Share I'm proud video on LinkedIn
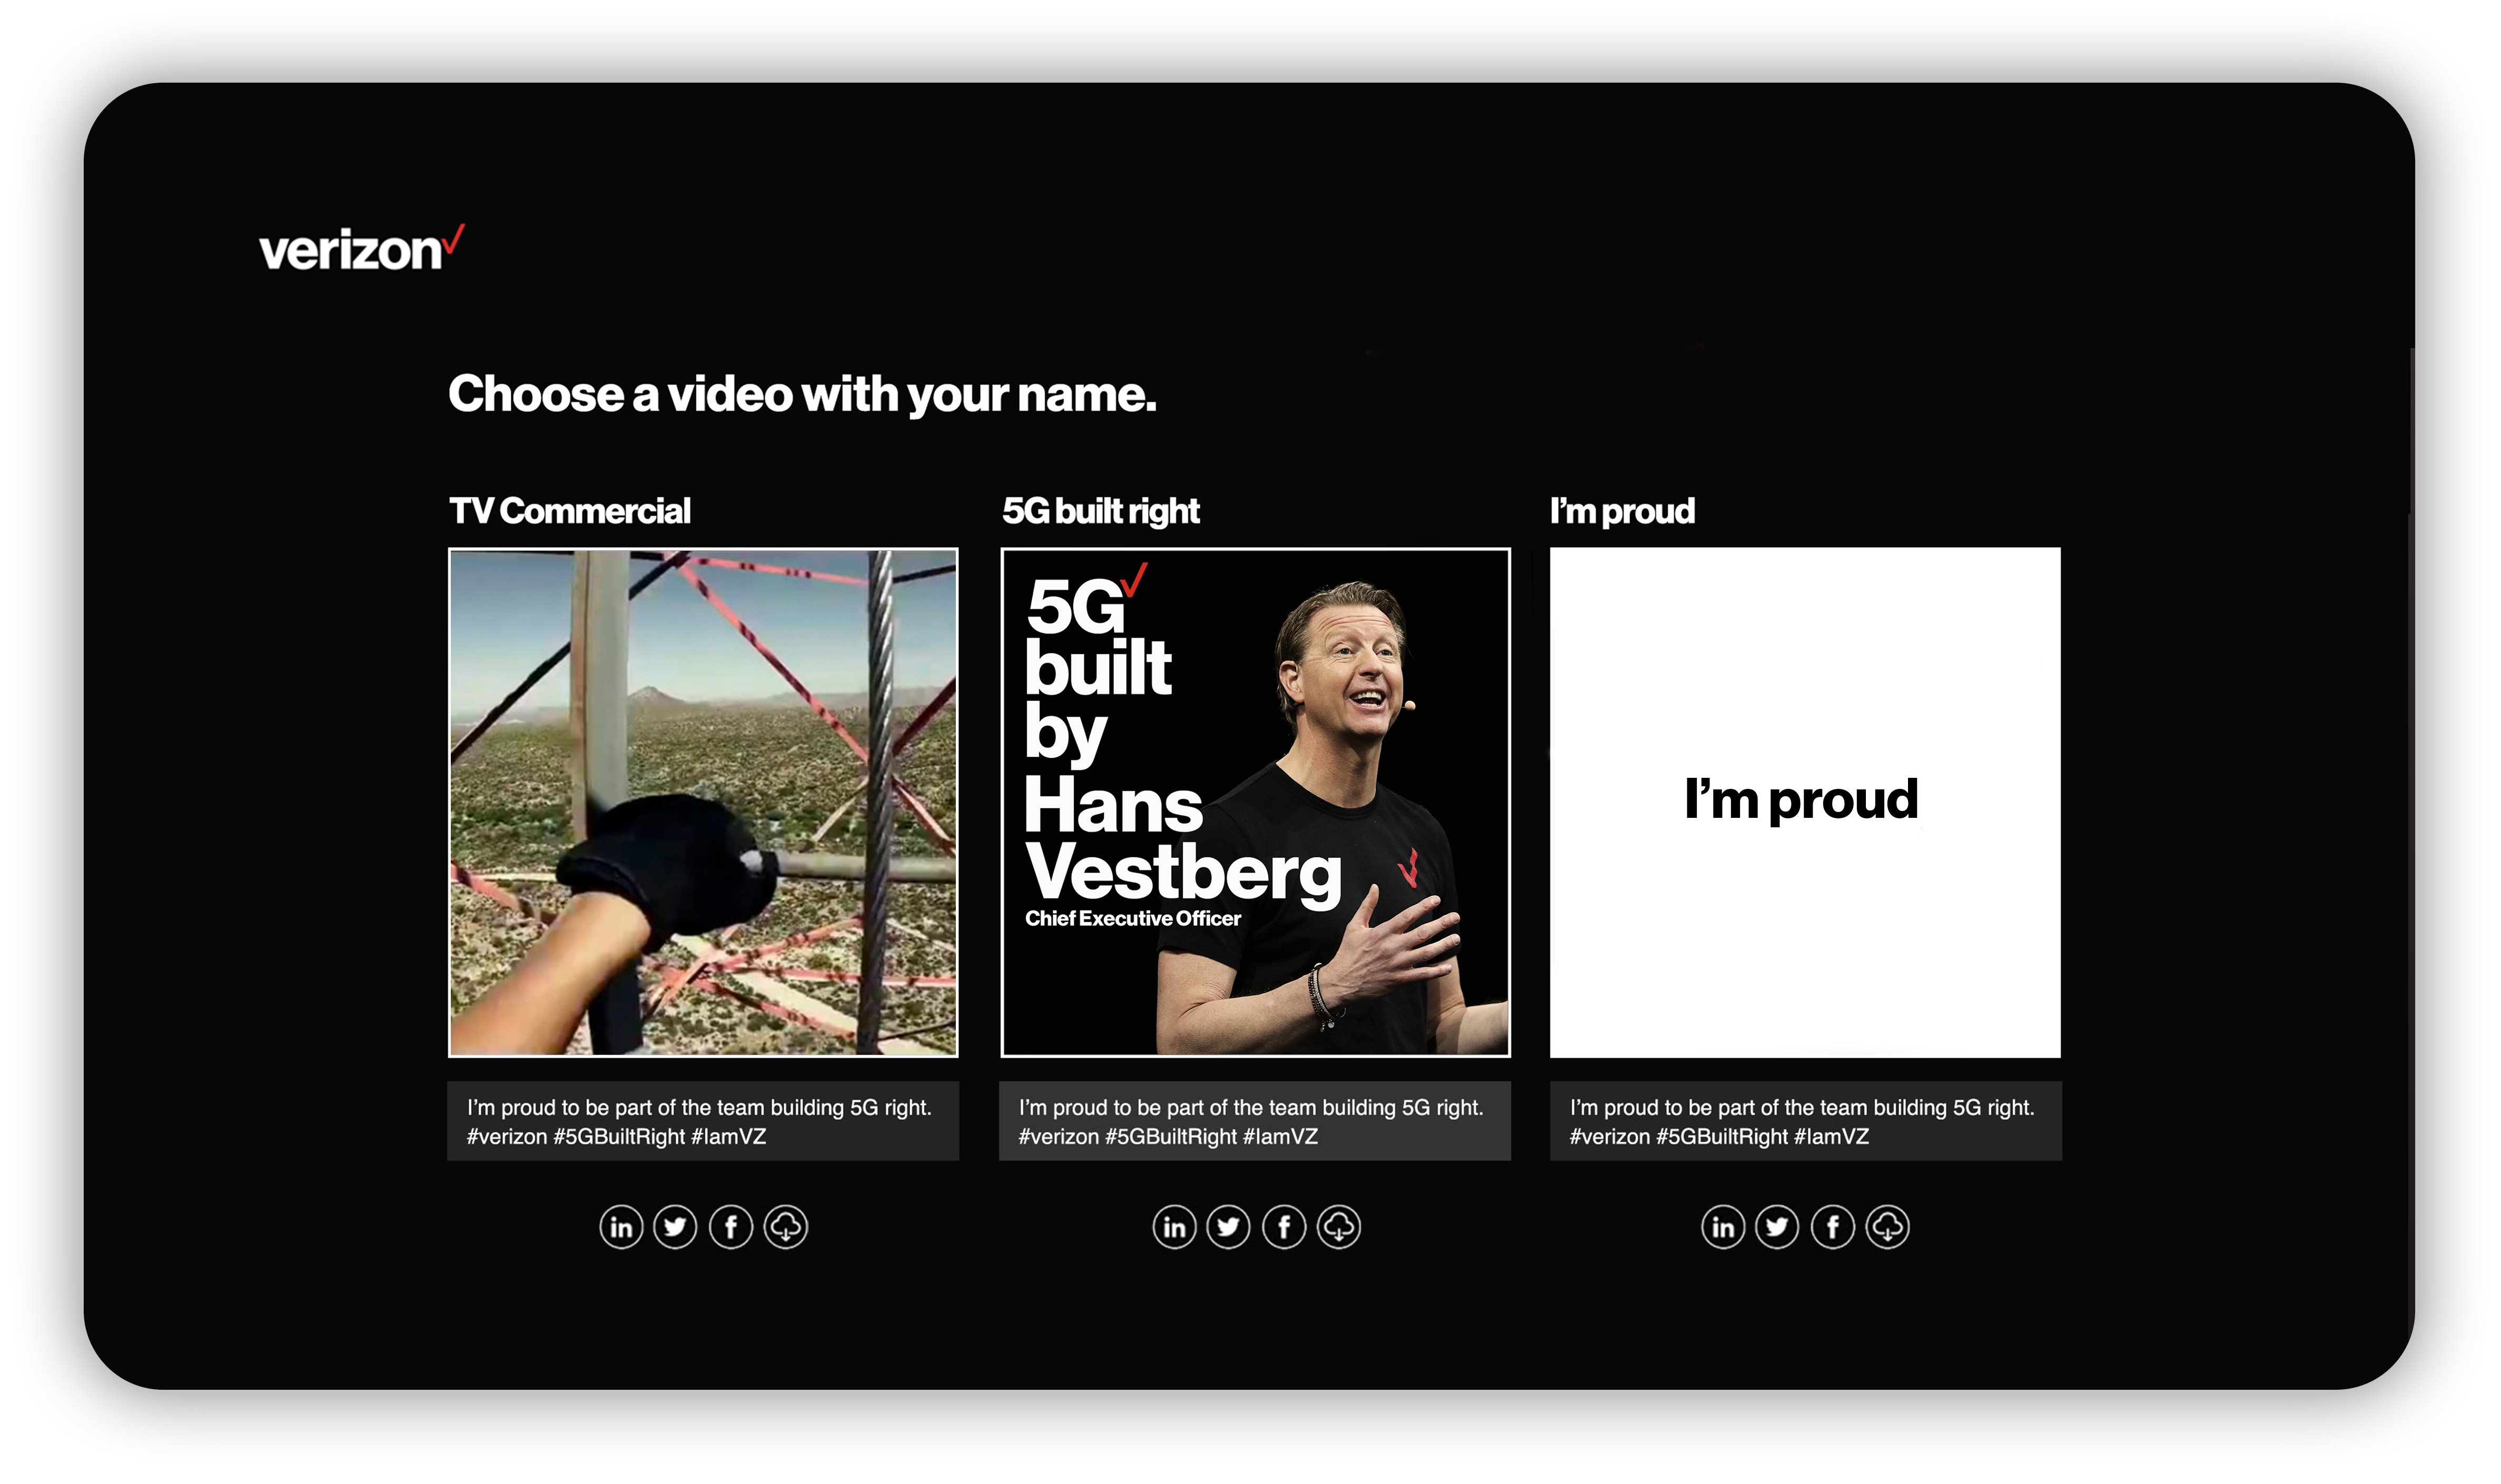The width and height of the screenshot is (2501, 1484). point(1723,1227)
